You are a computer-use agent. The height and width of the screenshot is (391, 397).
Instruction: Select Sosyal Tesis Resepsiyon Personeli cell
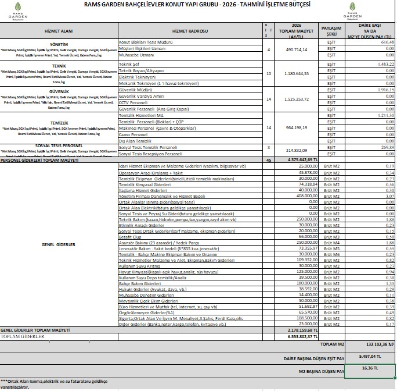(x=190, y=154)
